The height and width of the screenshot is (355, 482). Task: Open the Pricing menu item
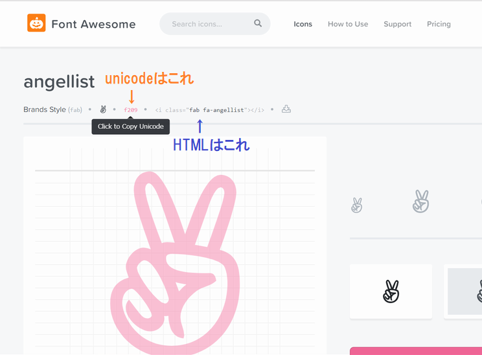(x=439, y=24)
